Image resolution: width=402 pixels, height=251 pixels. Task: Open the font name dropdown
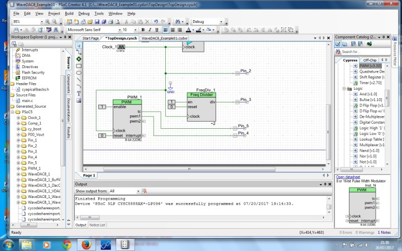tap(119, 30)
